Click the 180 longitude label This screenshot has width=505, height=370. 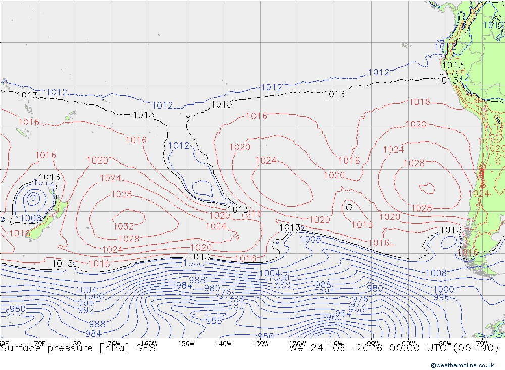(75, 344)
